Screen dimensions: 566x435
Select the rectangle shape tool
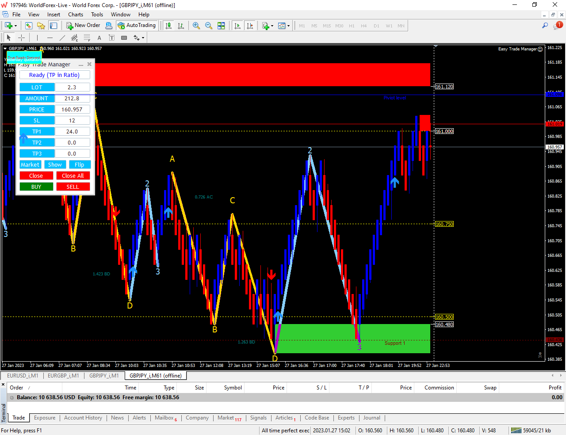[124, 38]
